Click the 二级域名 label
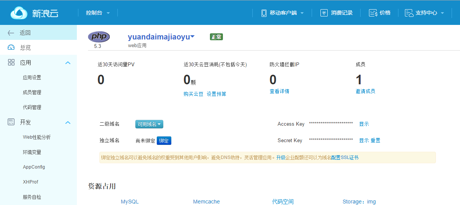The image size is (460, 205). point(109,124)
